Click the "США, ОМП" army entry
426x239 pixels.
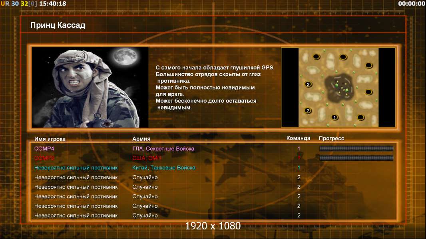pyautogui.click(x=147, y=158)
